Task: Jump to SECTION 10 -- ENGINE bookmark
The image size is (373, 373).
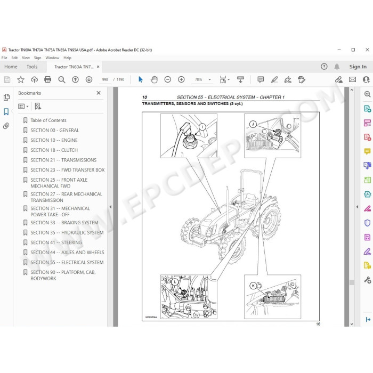Action: click(x=54, y=140)
